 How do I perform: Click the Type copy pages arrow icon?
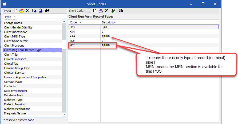[41, 11]
